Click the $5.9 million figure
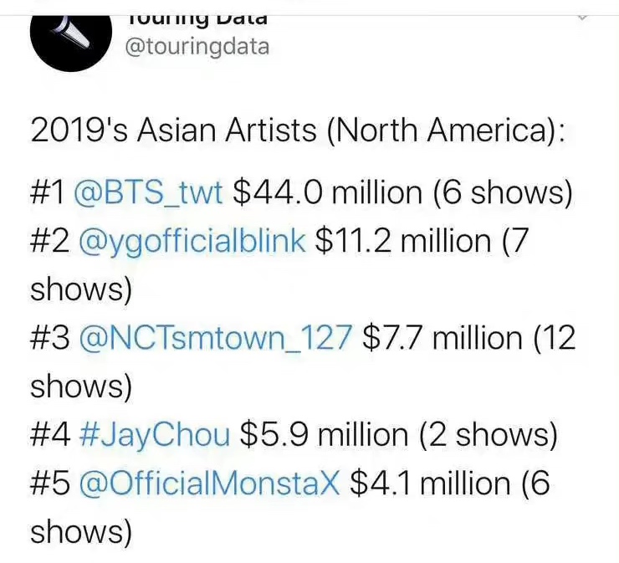619x563 pixels. 324,436
